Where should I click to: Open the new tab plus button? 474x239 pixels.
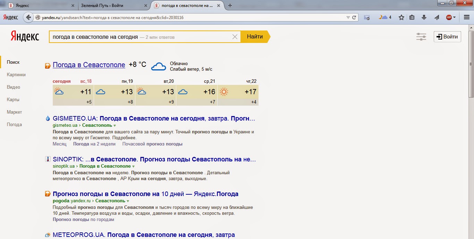[x=230, y=6]
